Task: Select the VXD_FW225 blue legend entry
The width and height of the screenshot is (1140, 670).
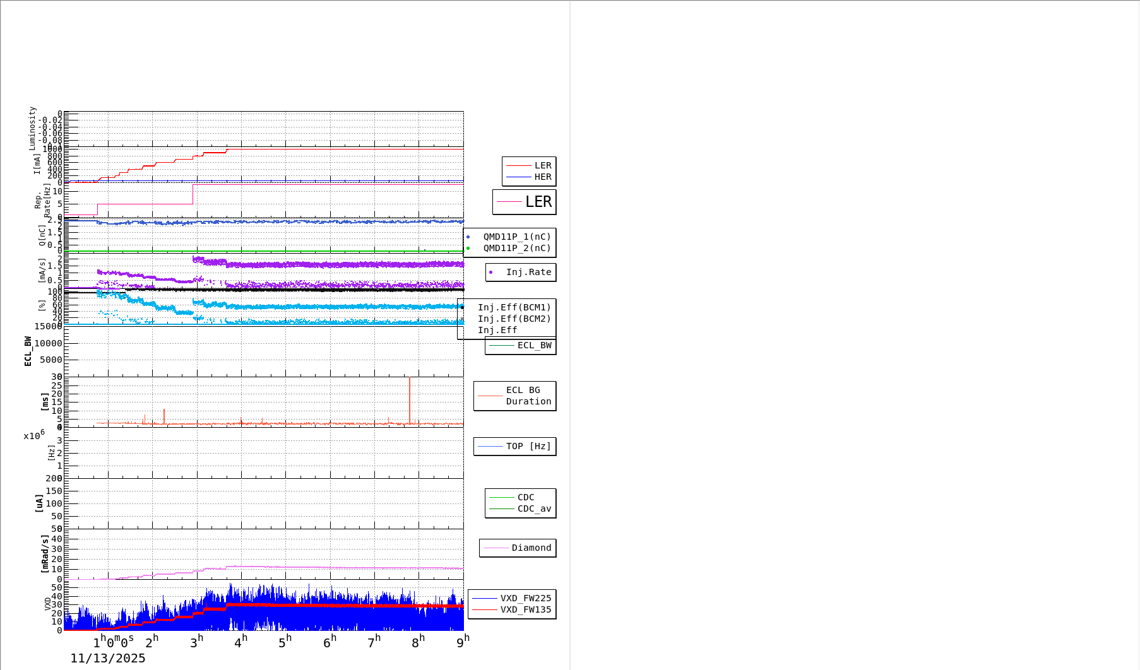Action: tap(512, 599)
